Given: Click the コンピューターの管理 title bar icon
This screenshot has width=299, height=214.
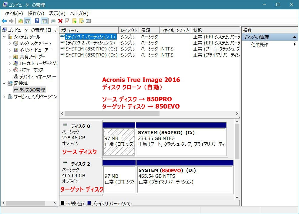Looking at the screenshot, I should [5, 4].
